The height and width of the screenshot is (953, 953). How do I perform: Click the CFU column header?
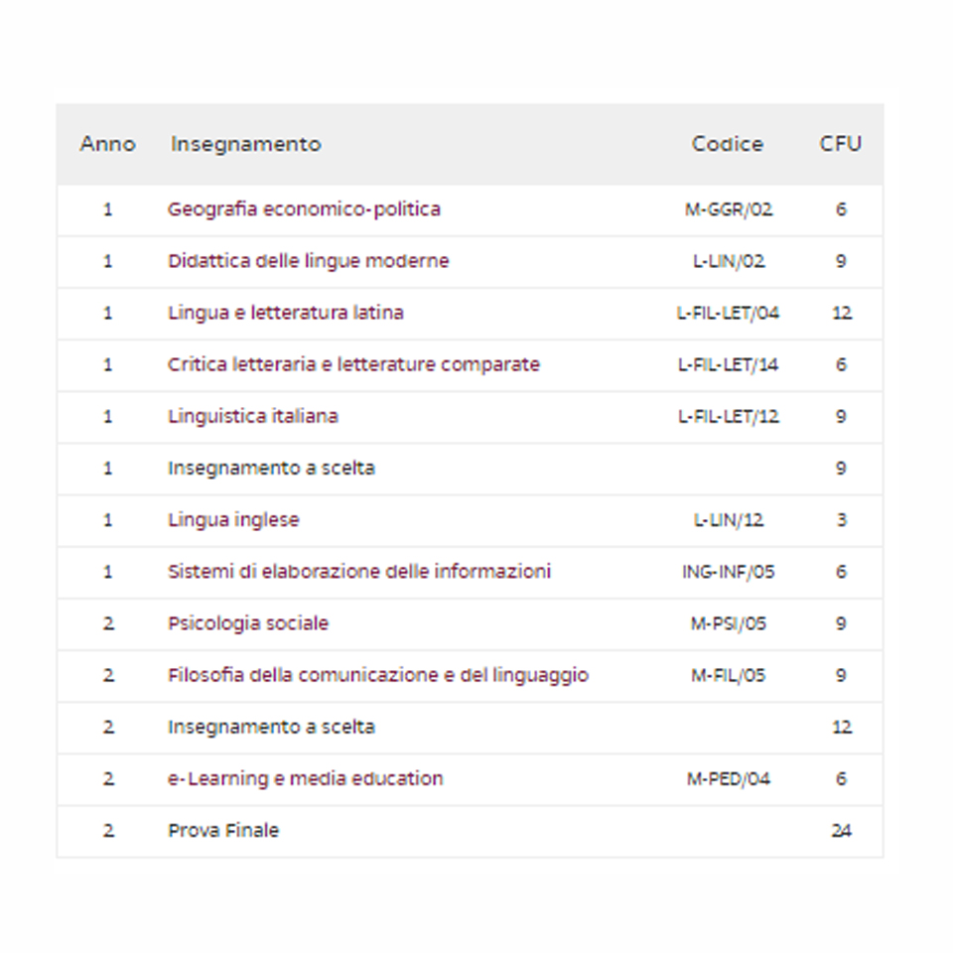click(x=841, y=144)
